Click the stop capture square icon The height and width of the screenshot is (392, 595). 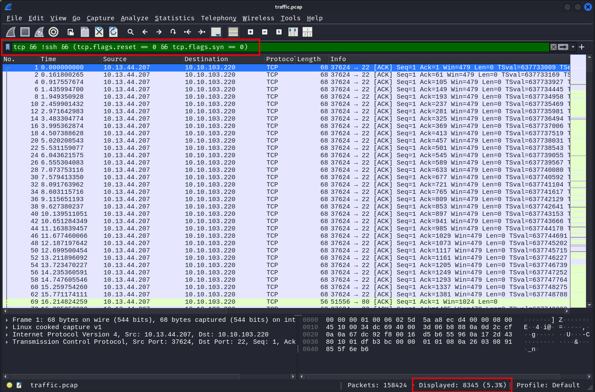pyautogui.click(x=25, y=32)
